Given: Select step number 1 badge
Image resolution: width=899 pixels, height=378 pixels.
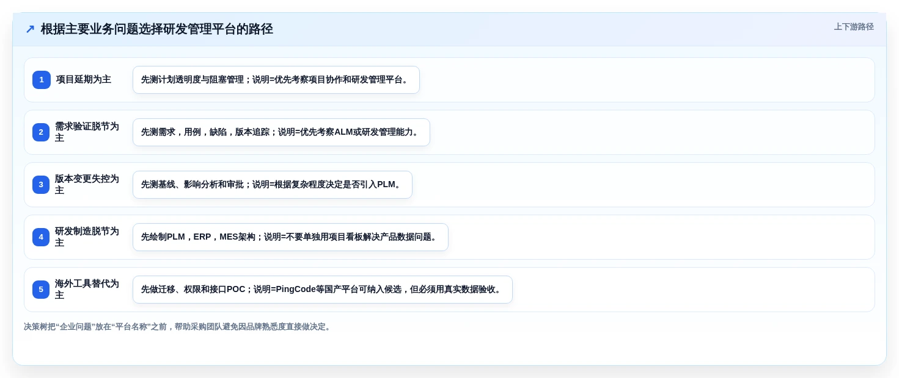Looking at the screenshot, I should tap(42, 80).
